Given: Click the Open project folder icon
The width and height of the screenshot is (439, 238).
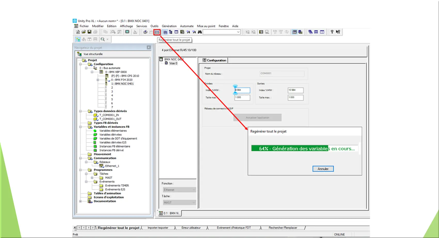Looking at the screenshot, I should point(84,32).
